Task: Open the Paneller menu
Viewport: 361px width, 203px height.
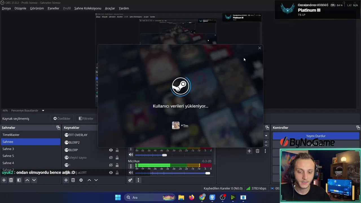Action: point(53,8)
